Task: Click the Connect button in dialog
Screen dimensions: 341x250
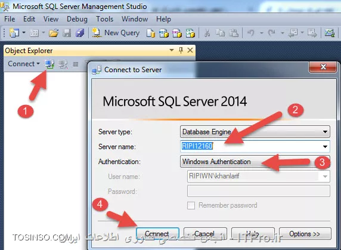Action: (157, 234)
